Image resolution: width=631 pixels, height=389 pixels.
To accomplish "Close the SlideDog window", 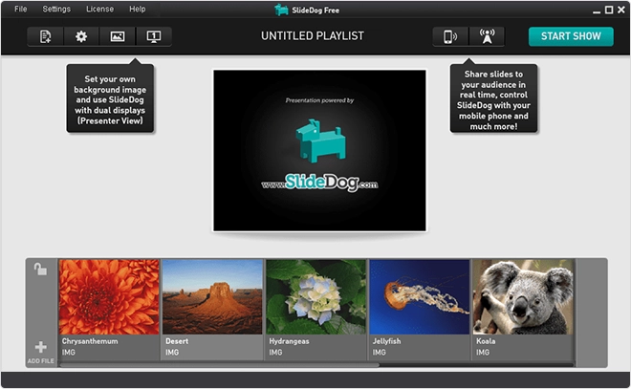I will tap(621, 10).
